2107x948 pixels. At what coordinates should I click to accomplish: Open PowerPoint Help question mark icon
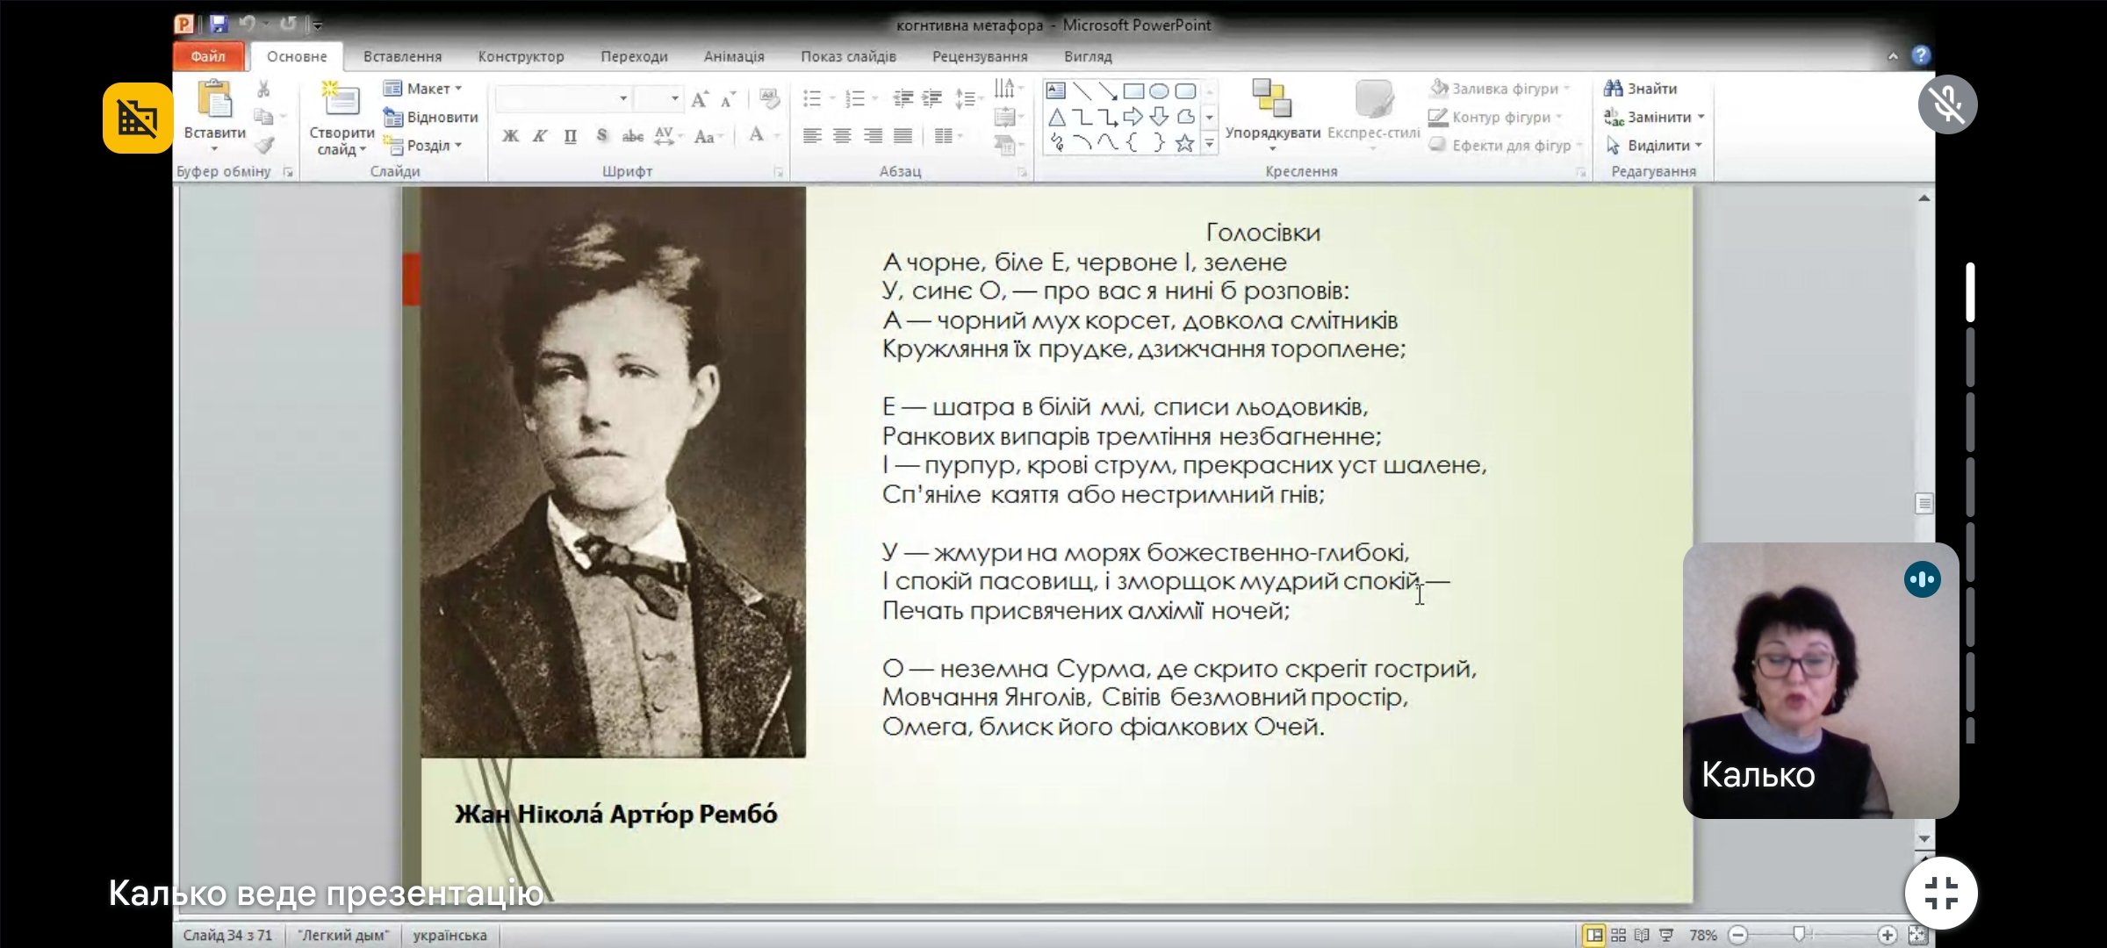point(1921,55)
